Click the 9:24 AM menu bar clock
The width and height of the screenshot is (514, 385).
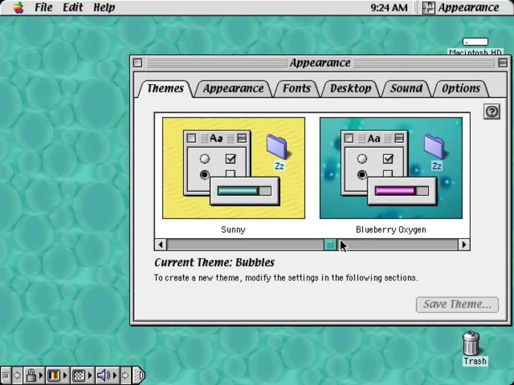click(389, 8)
